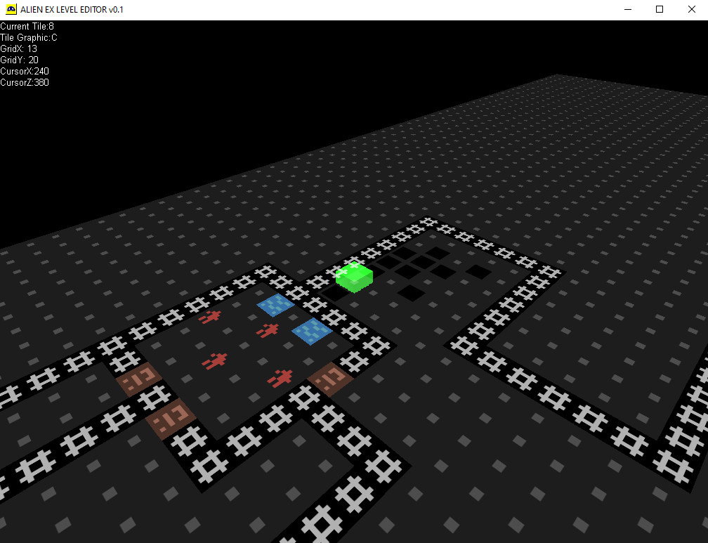The image size is (708, 543).
Task: Click the 'GridX: 13' text
Action: point(18,48)
